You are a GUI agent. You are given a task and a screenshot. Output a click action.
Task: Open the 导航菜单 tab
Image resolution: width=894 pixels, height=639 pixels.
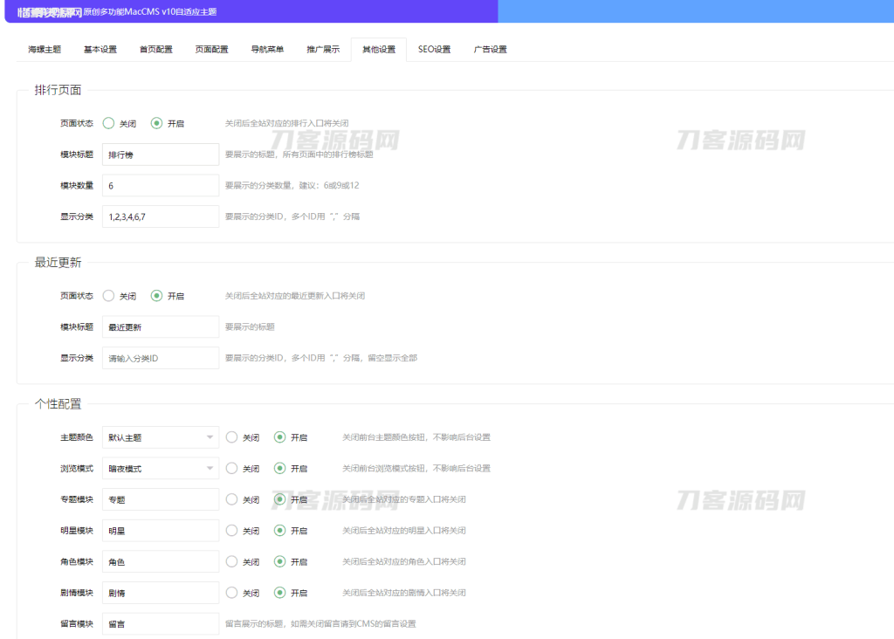[266, 50]
